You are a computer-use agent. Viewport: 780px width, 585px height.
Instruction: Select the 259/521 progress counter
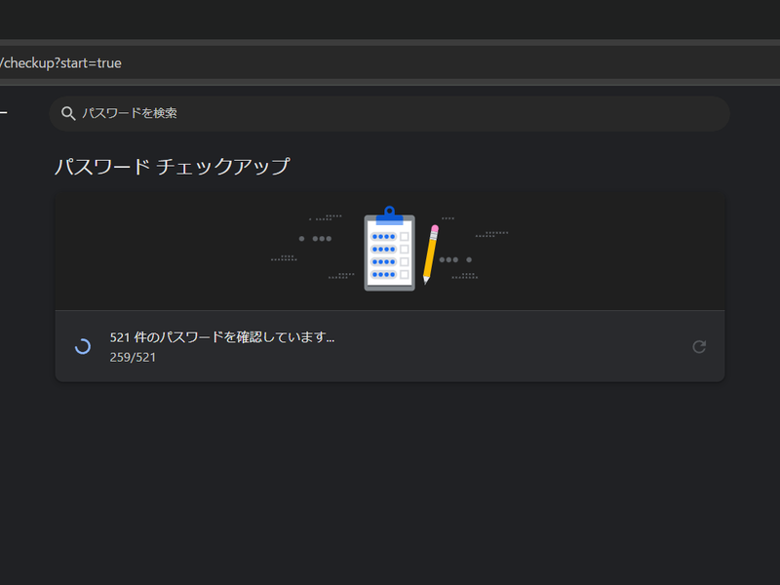tap(134, 358)
